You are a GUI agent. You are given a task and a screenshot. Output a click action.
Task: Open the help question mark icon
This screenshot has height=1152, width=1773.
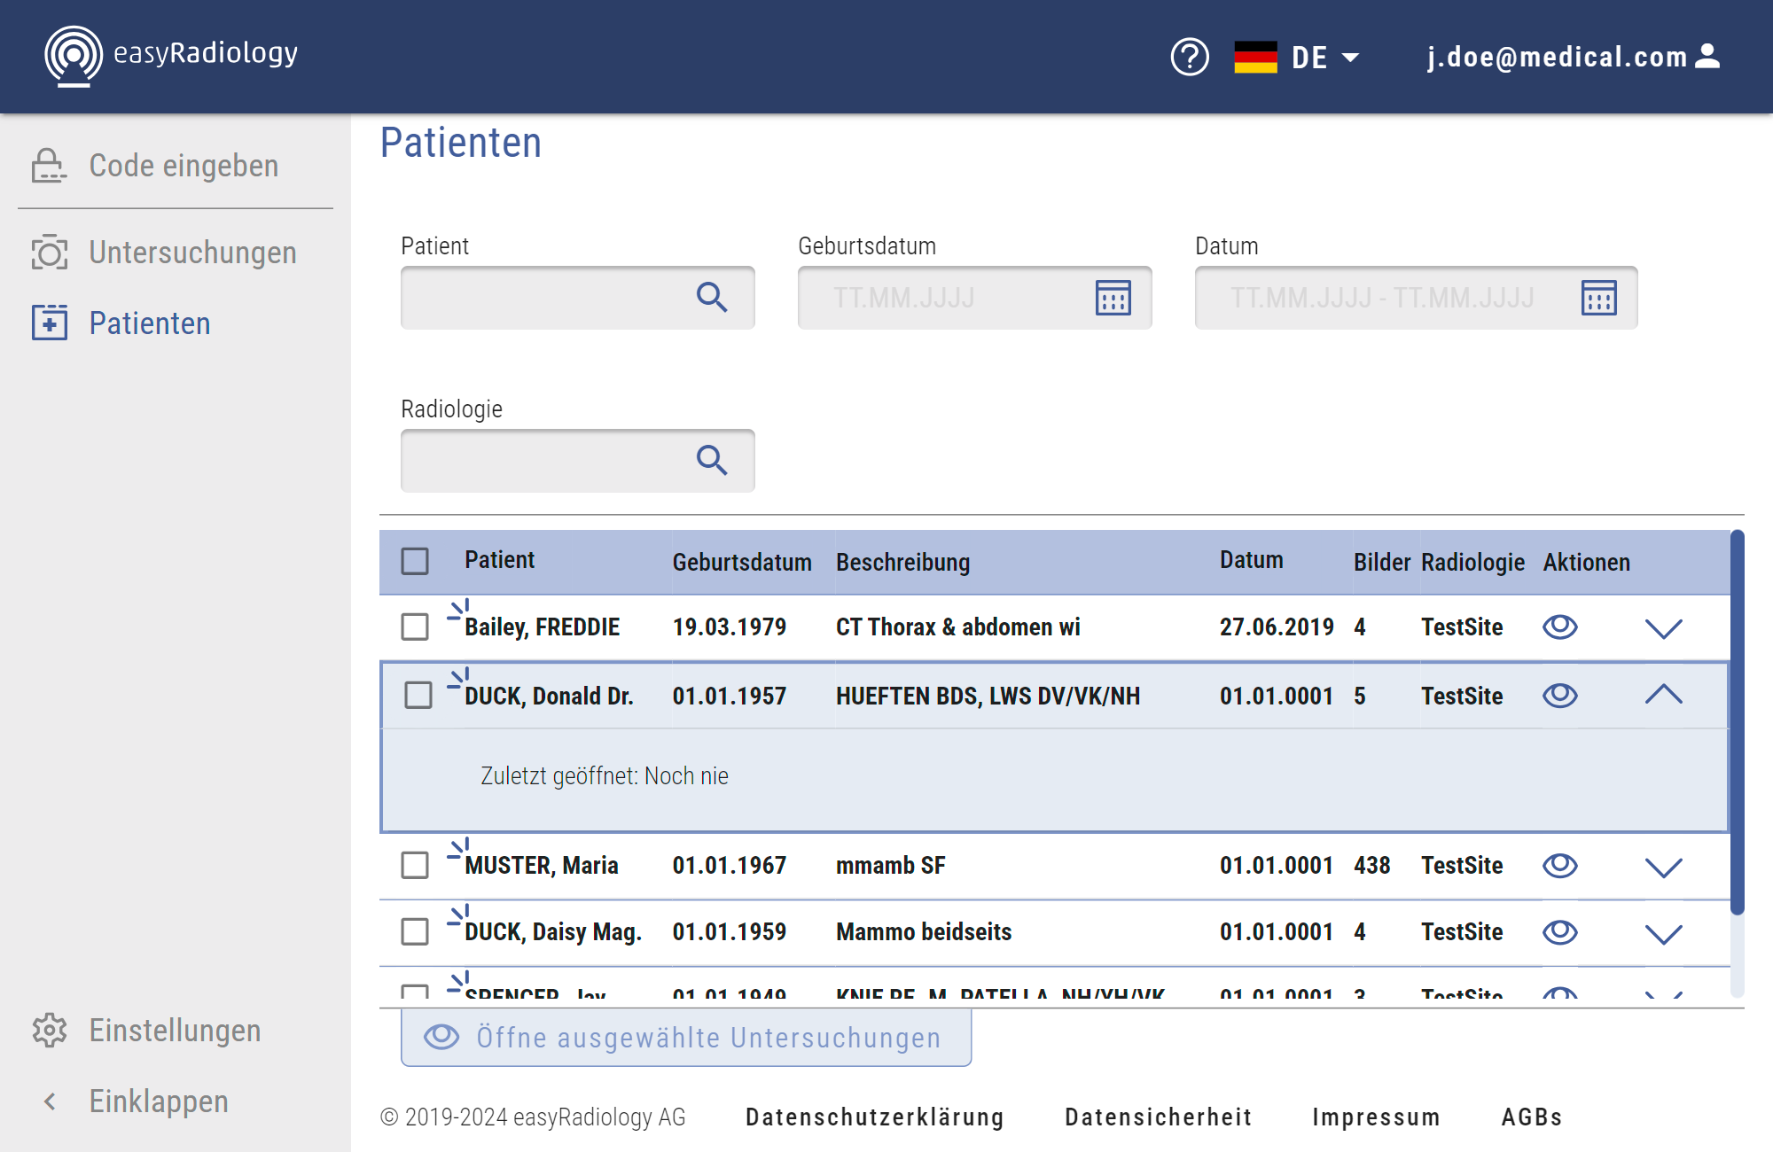(1190, 58)
